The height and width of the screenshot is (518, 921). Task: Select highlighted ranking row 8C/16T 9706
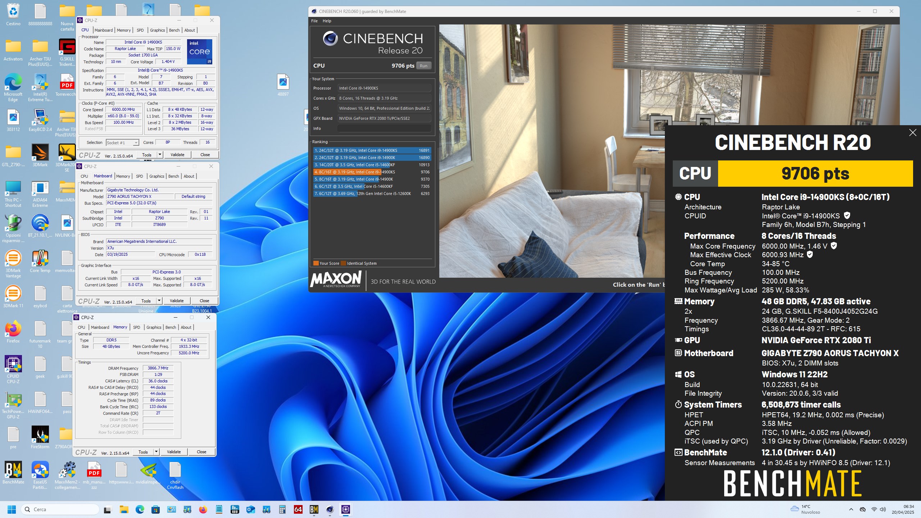pos(372,172)
